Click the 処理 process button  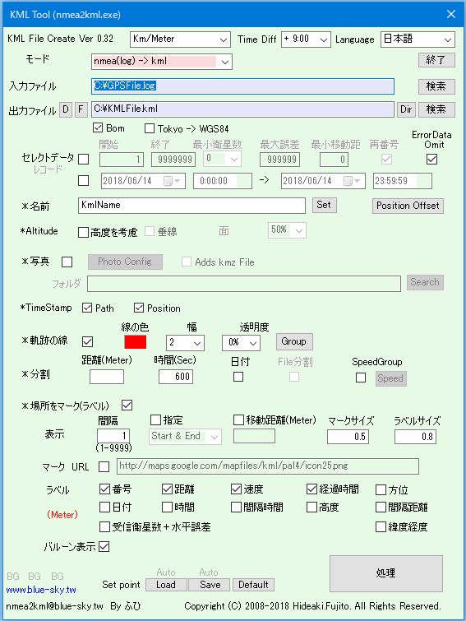pyautogui.click(x=386, y=573)
